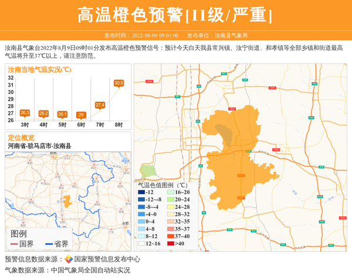Select the -12 dark blue color swatch

(x=141, y=192)
